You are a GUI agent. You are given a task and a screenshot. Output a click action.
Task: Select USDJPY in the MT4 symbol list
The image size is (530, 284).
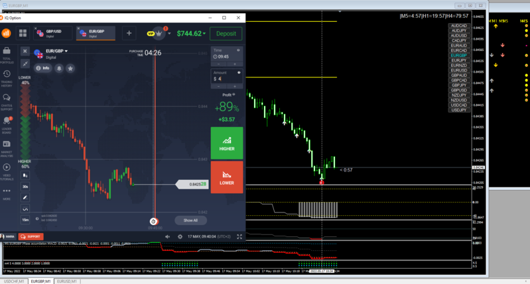pos(458,111)
